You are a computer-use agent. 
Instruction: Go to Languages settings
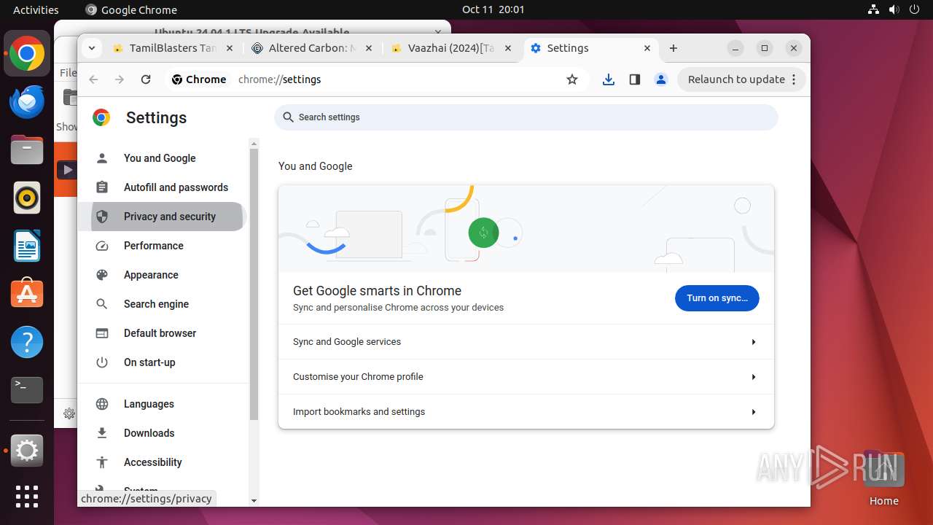(163, 404)
